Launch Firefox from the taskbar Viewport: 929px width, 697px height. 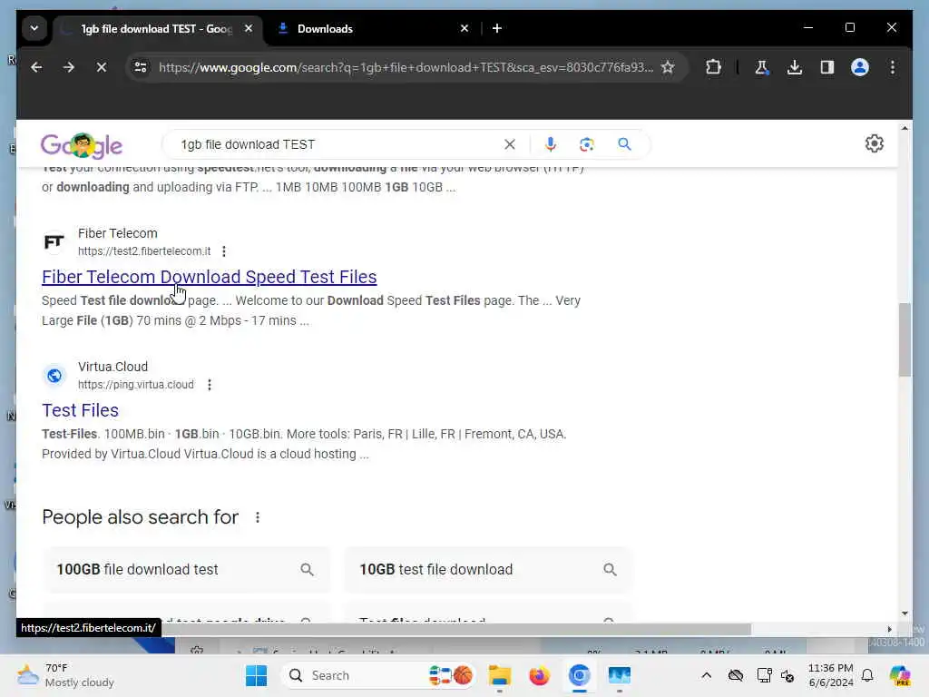pos(539,675)
